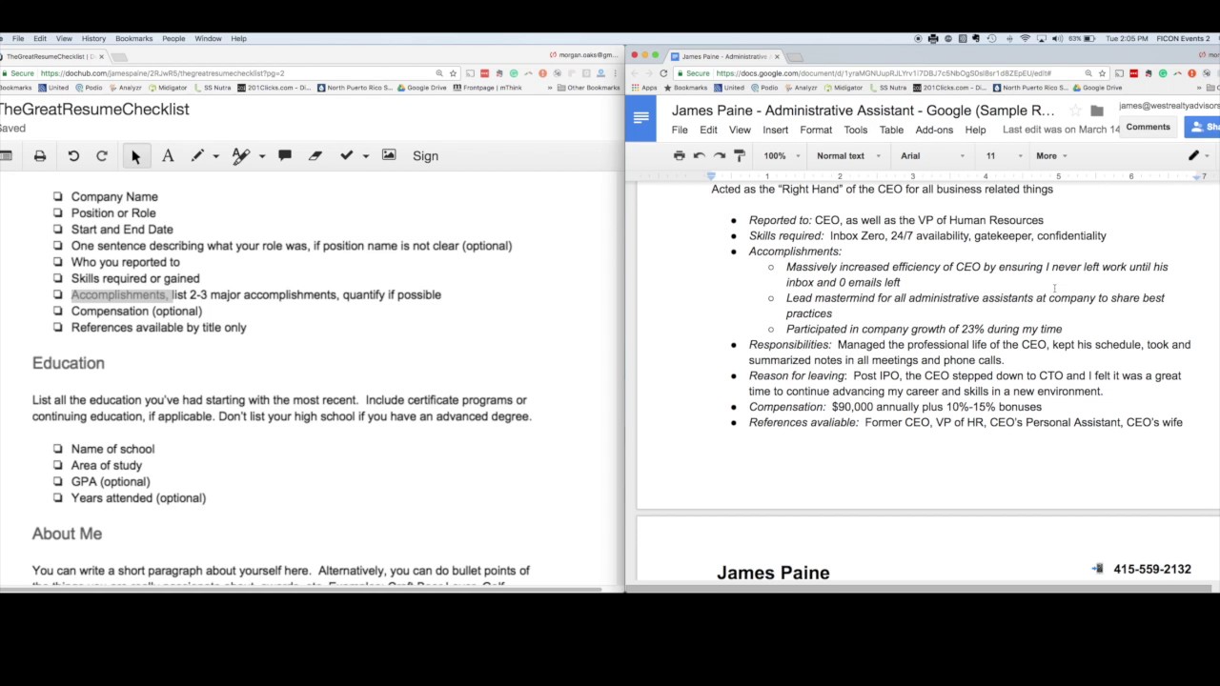This screenshot has height=686, width=1220.
Task: Open Bookmarks menu in macOS menu bar
Action: point(133,39)
